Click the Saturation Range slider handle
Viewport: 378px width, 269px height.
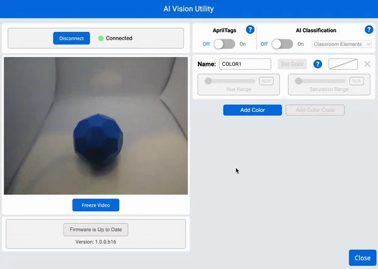(299, 81)
